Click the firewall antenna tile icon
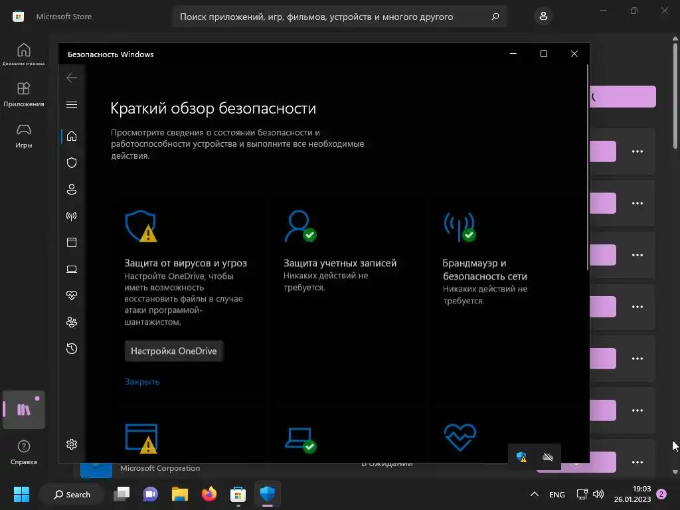 (x=460, y=226)
